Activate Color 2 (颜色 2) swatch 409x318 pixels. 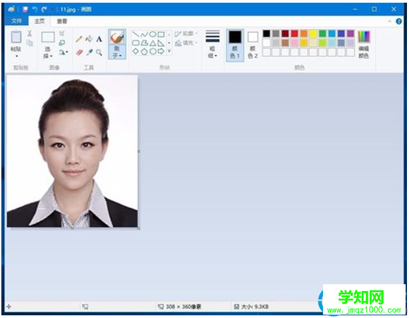coord(253,44)
